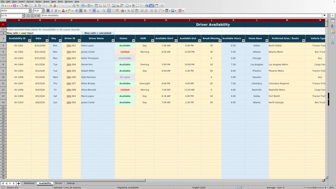Image resolution: width=336 pixels, height=189 pixels.
Task: Click the Format as Percent icon
Action: [129, 11]
